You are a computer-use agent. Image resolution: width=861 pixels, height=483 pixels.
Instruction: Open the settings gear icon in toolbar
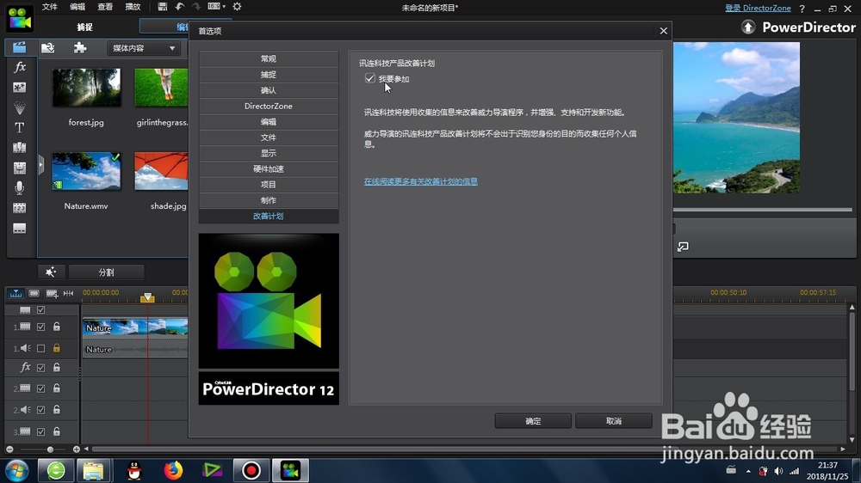point(237,7)
